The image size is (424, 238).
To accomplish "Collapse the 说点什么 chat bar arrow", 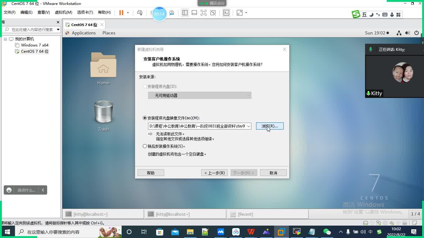I will click(x=43, y=190).
